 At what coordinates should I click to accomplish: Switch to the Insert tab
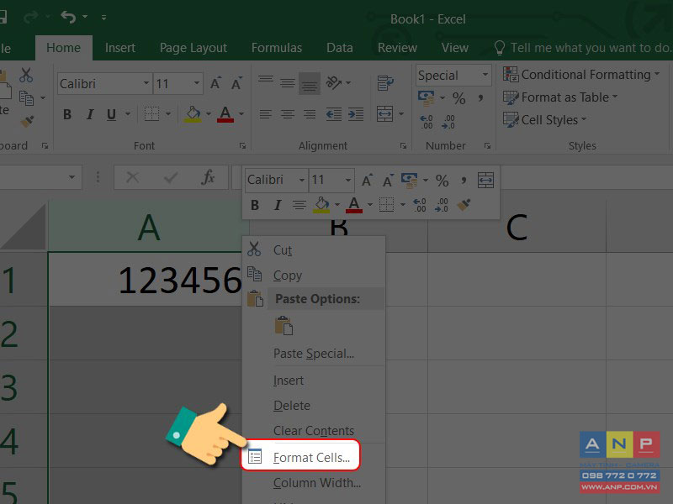click(120, 48)
